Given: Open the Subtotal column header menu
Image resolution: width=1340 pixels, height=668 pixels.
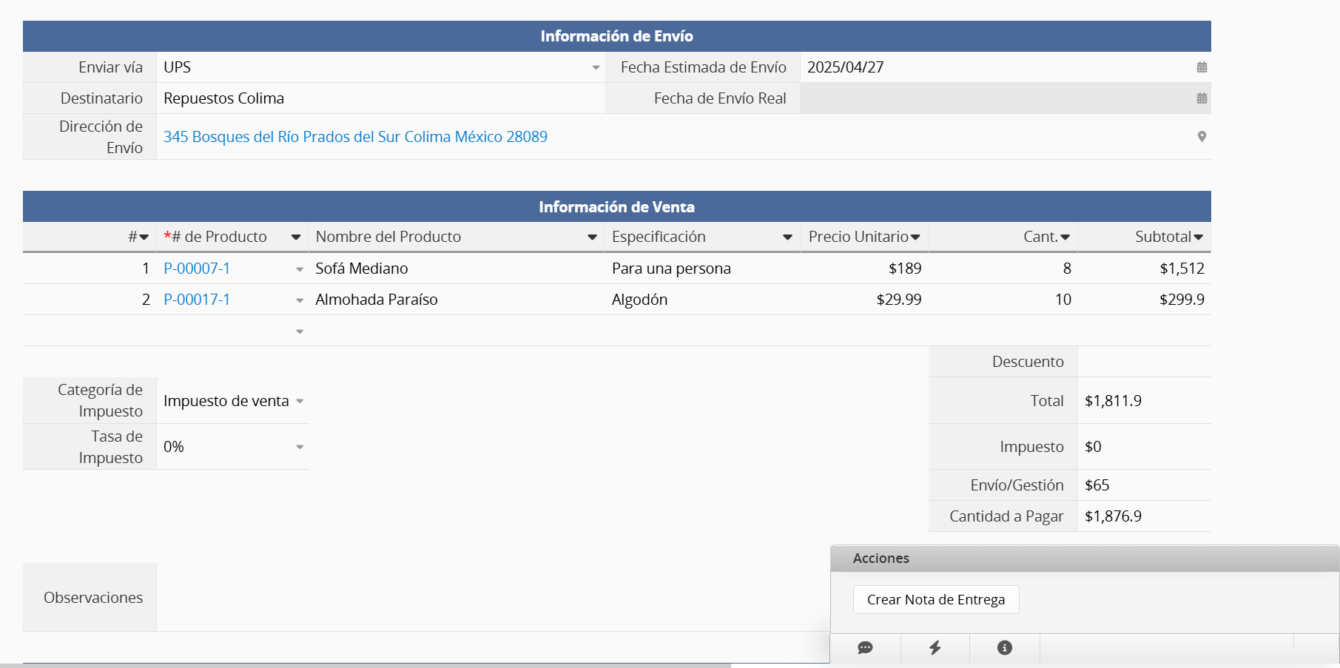Looking at the screenshot, I should pos(1198,237).
